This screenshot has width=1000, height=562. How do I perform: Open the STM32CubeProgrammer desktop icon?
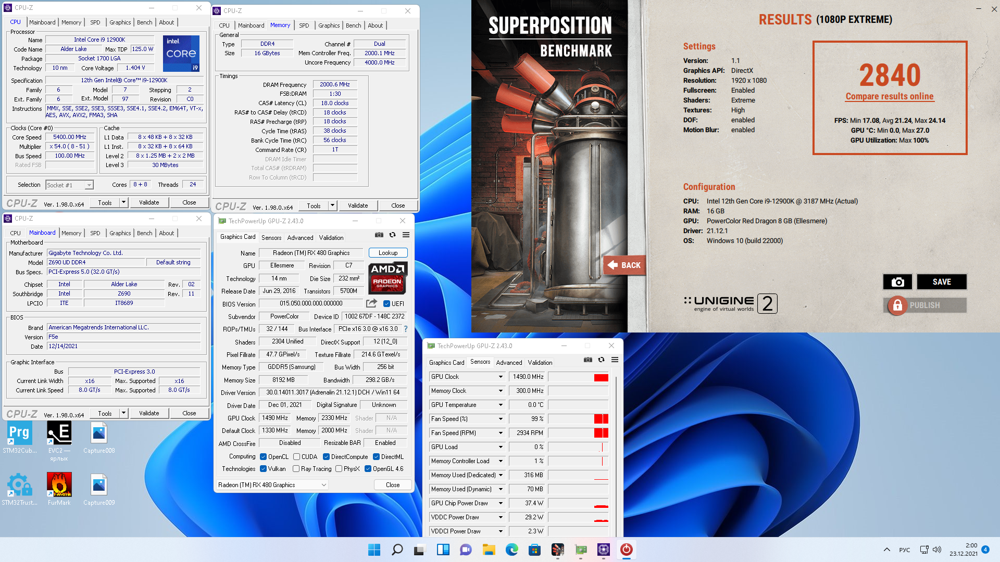(20, 438)
